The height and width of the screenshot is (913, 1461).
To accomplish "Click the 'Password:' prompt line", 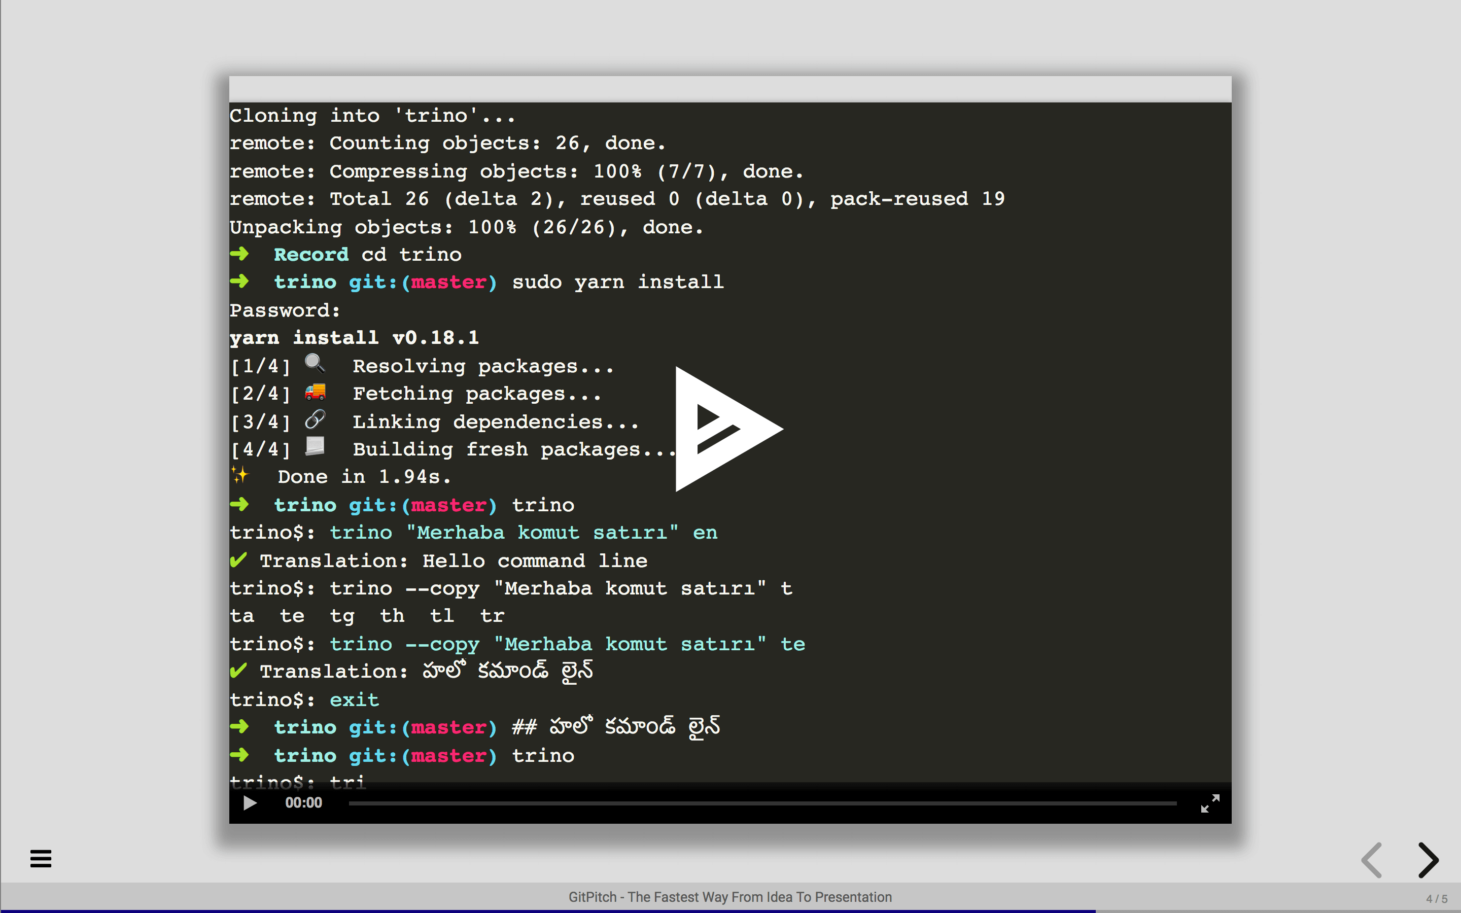I will (285, 310).
